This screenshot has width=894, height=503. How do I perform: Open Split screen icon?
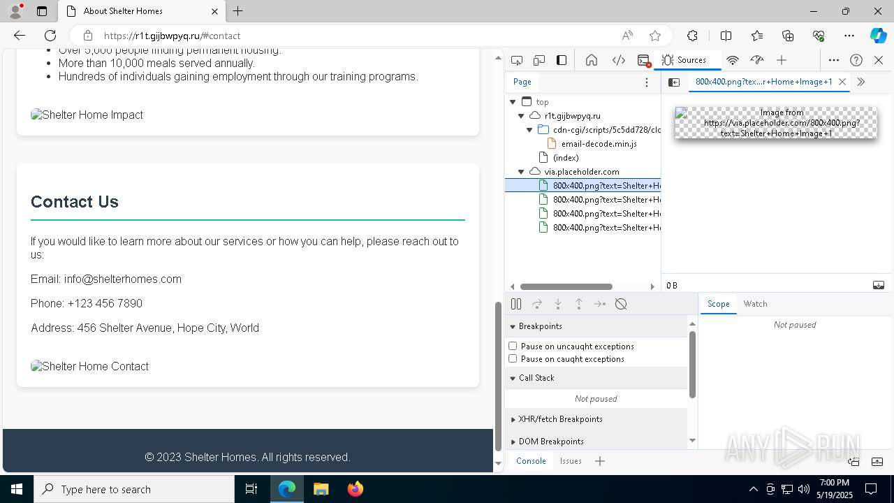click(x=726, y=36)
